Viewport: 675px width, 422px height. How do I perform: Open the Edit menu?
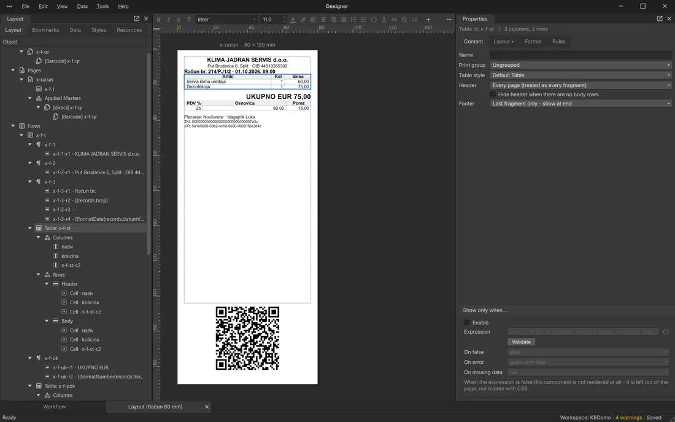43,7
